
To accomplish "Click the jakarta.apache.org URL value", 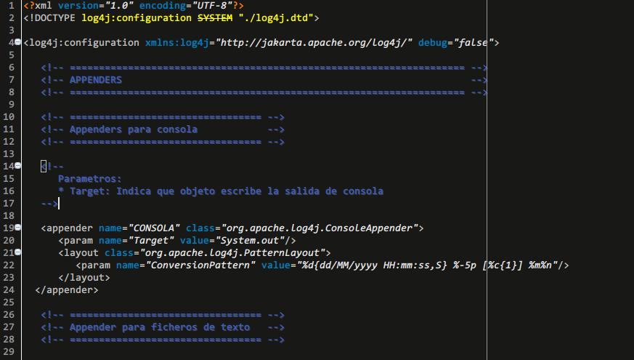I will coord(314,43).
